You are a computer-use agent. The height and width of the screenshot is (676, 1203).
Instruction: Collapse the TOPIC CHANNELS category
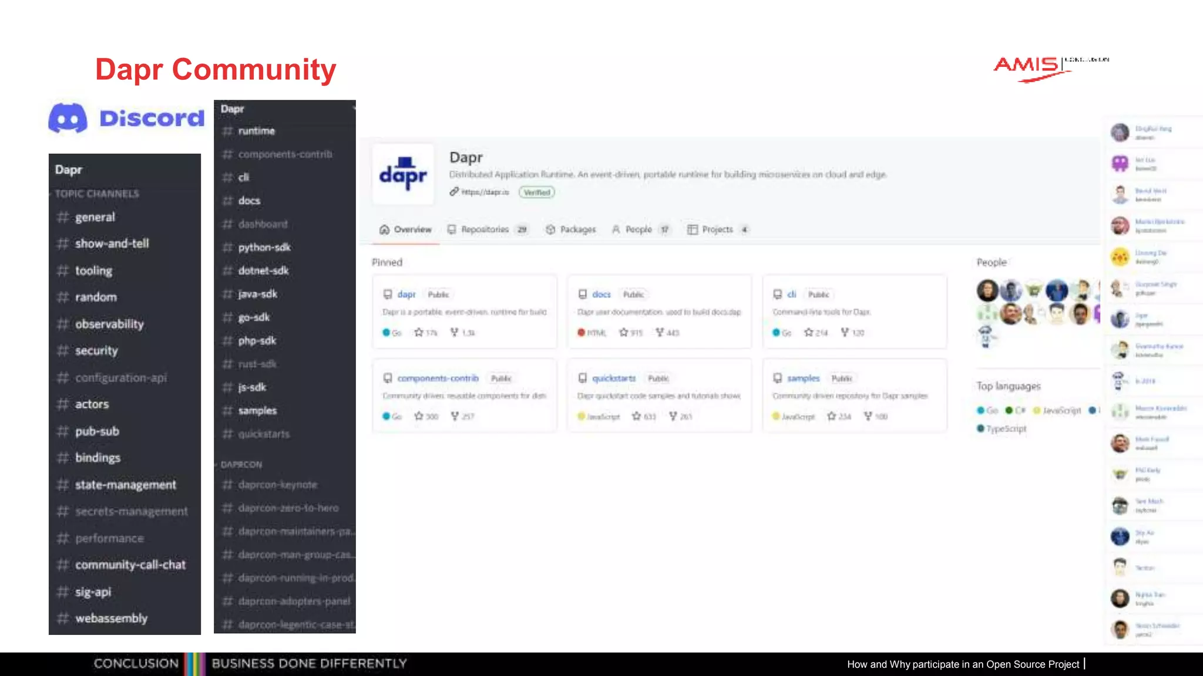click(x=97, y=194)
